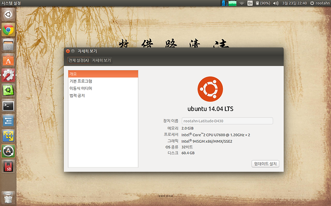
Task: Open the En keyboard input indicator
Action: (250, 3)
